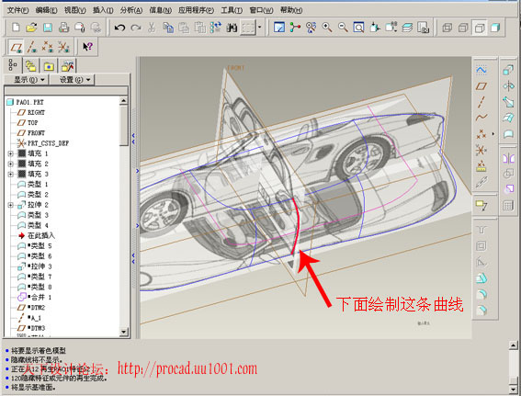Toggle the spin center icon
The height and width of the screenshot is (396, 521).
[x=295, y=27]
